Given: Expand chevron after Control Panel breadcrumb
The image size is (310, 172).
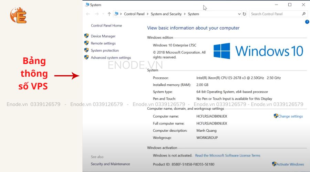Looking at the screenshot, I should 147,14.
